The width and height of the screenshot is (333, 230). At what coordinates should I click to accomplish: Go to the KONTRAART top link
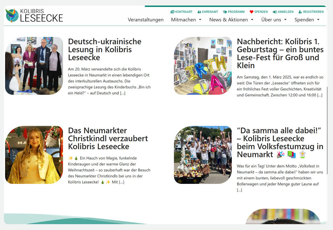coord(184,12)
